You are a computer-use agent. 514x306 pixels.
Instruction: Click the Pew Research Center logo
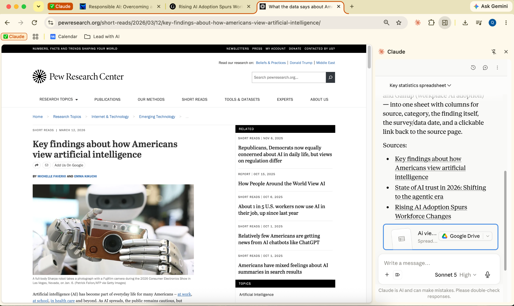click(x=78, y=76)
